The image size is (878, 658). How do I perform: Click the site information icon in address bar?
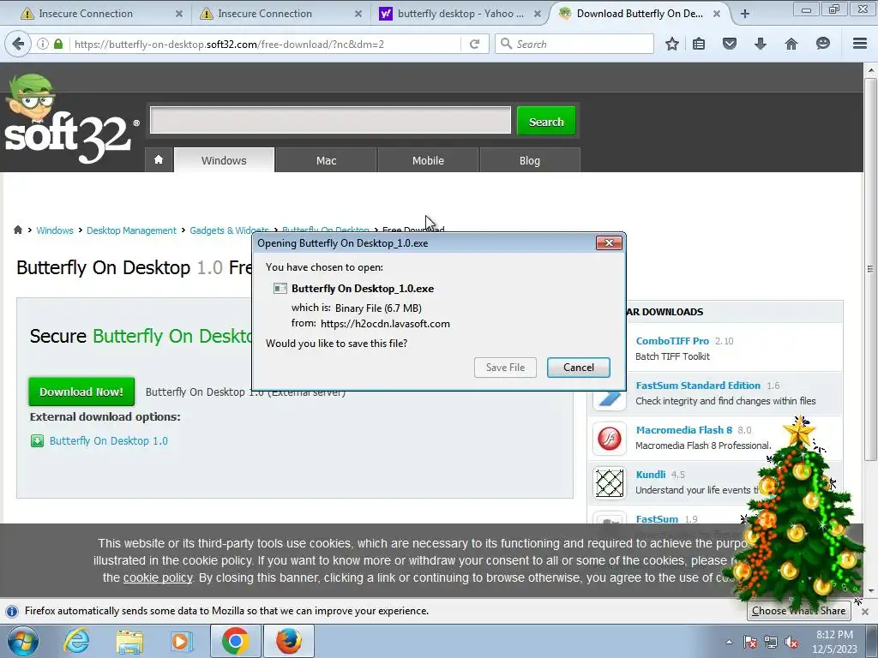pyautogui.click(x=43, y=44)
